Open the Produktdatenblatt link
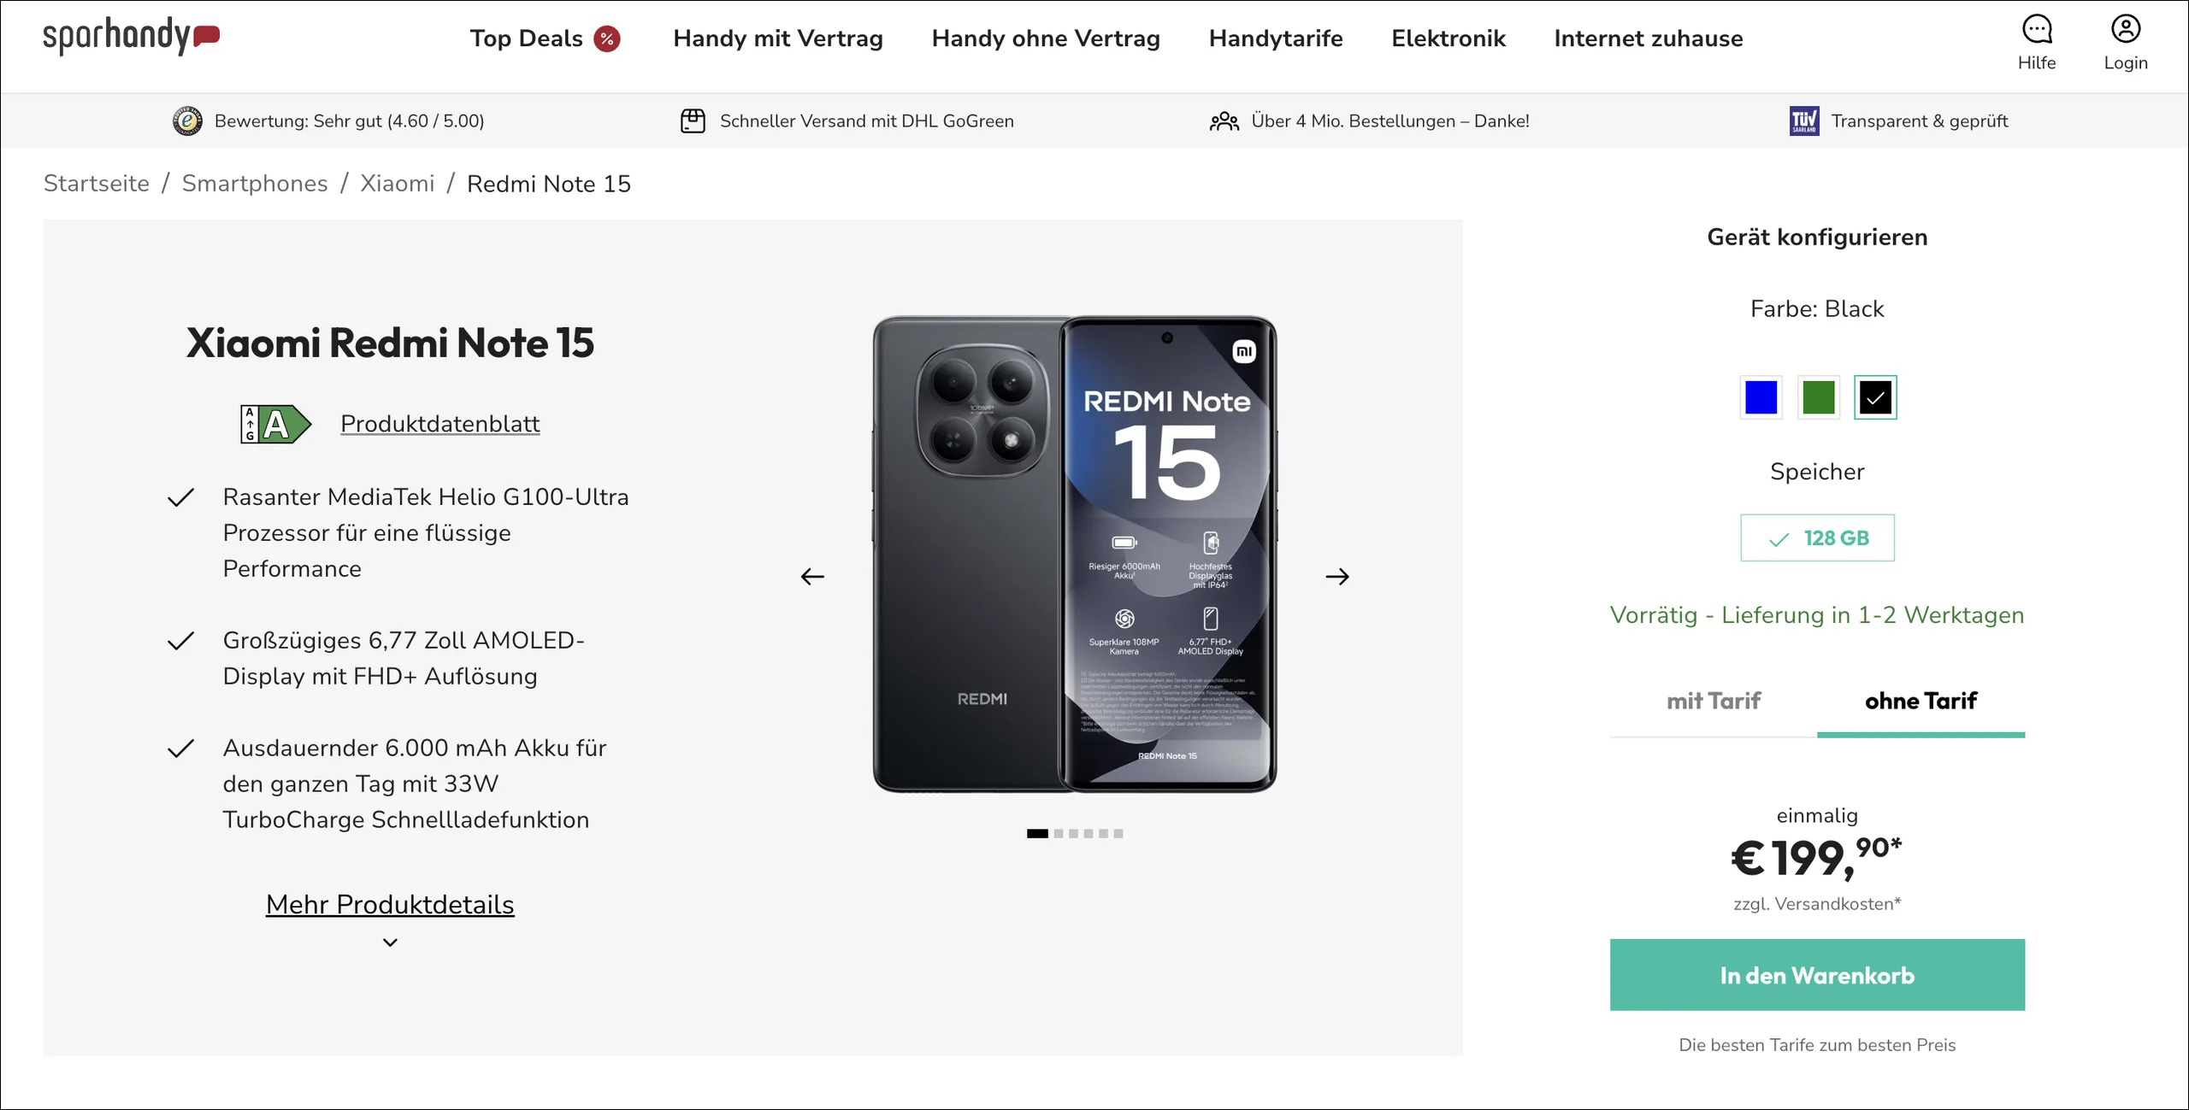Screen dimensions: 2189x1110 (440, 422)
